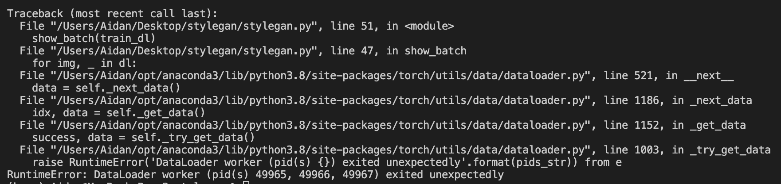Click the terminal cursor at the prompt

(x=247, y=182)
